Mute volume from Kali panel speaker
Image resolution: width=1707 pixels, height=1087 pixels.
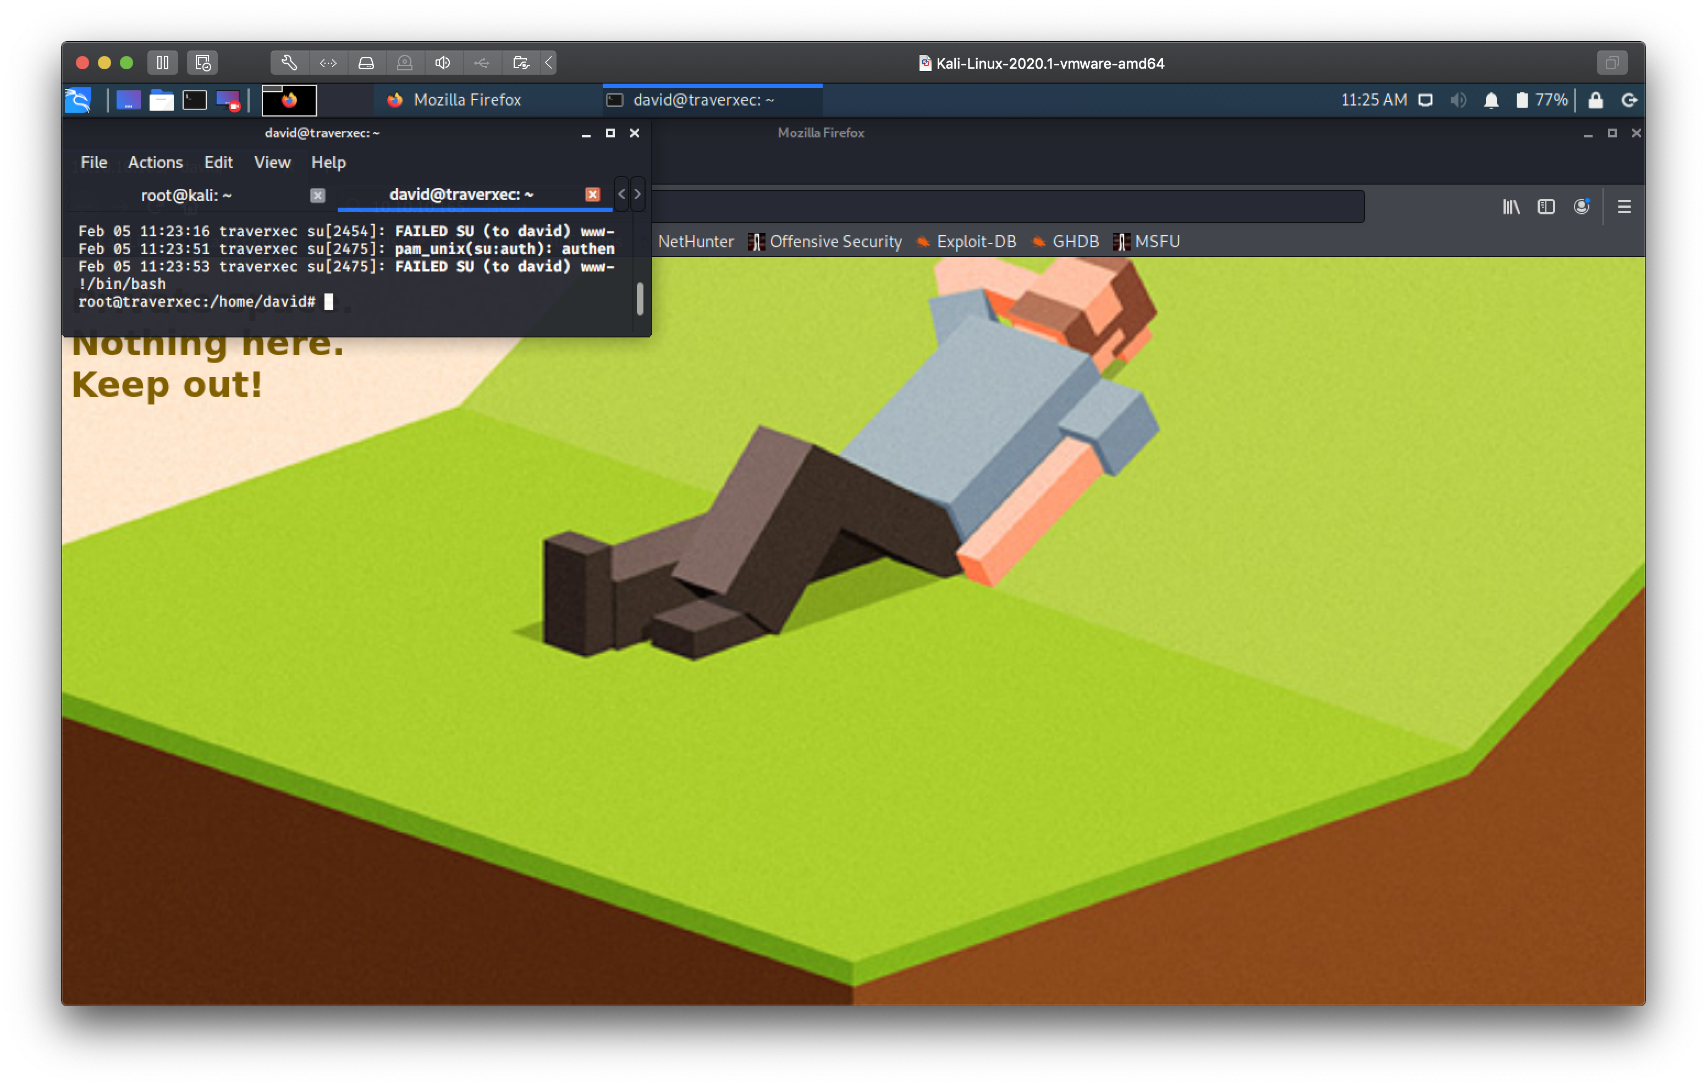1457,100
